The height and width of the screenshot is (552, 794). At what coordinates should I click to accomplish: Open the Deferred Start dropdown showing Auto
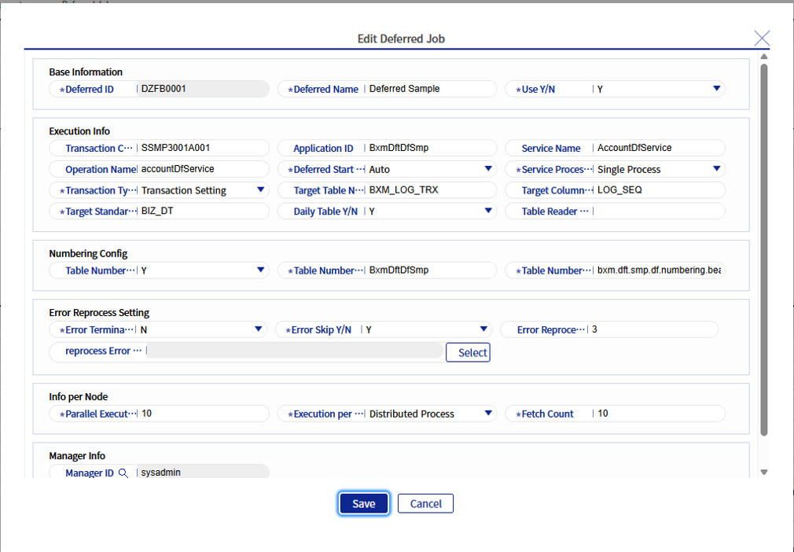(x=488, y=168)
